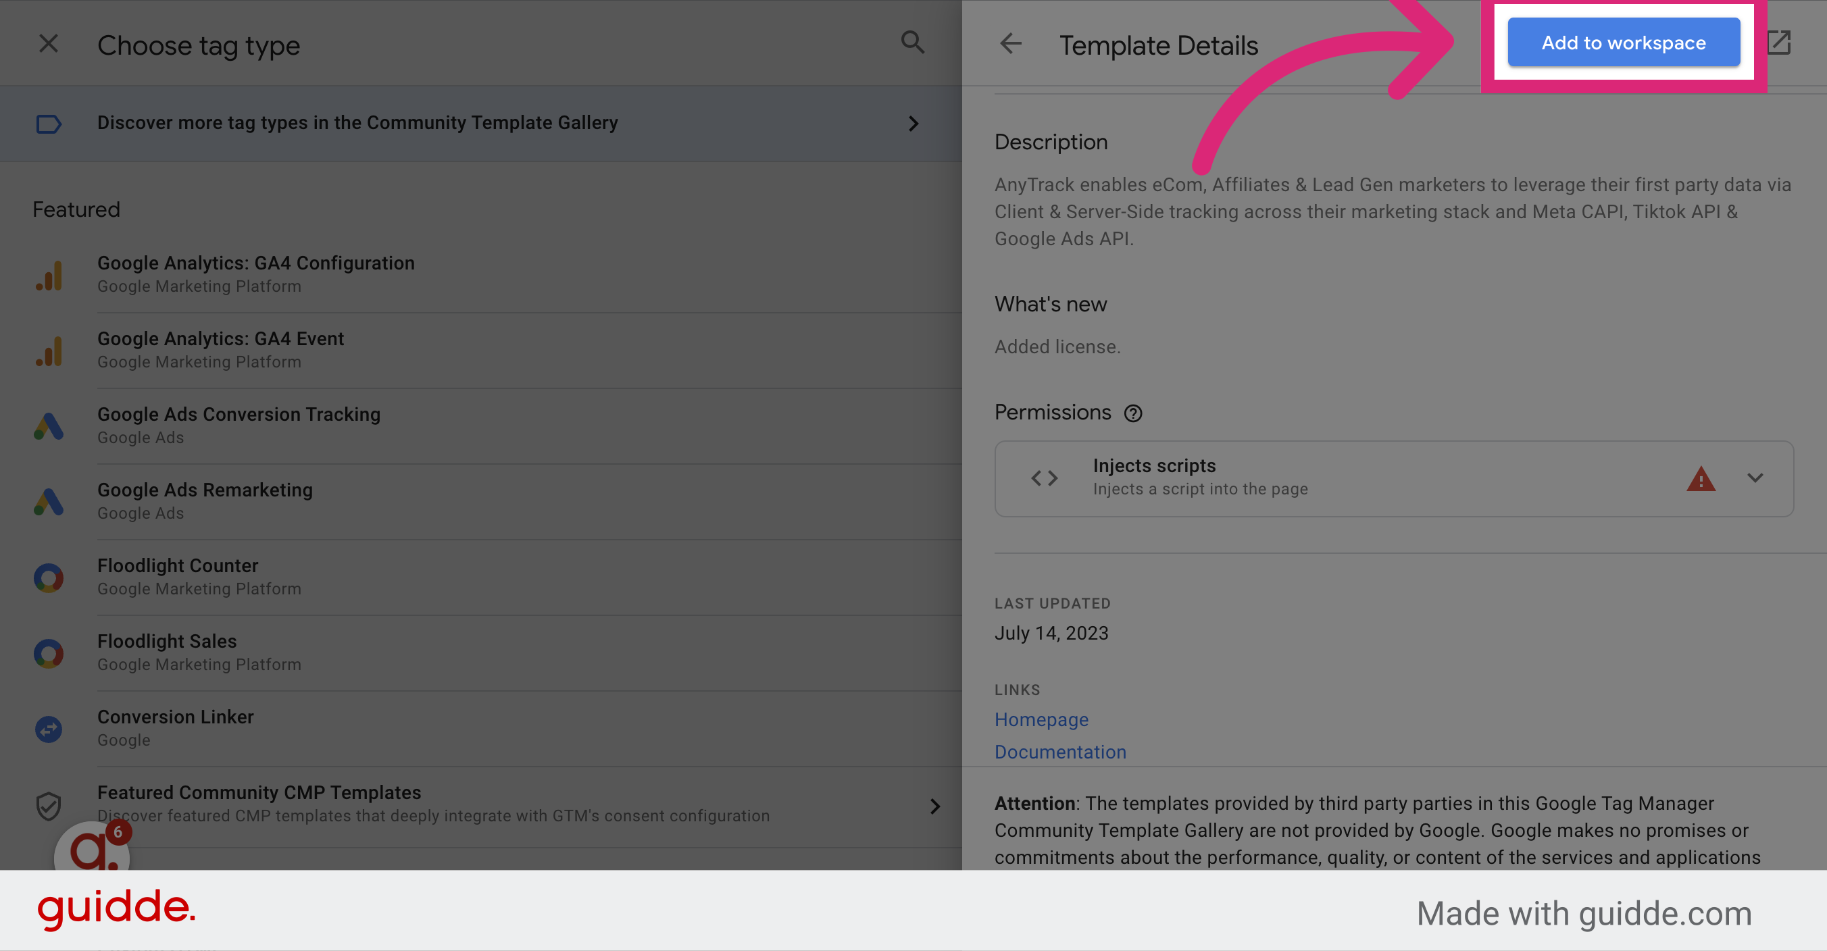The width and height of the screenshot is (1827, 951).
Task: Close the Choose tag type panel
Action: [x=48, y=44]
